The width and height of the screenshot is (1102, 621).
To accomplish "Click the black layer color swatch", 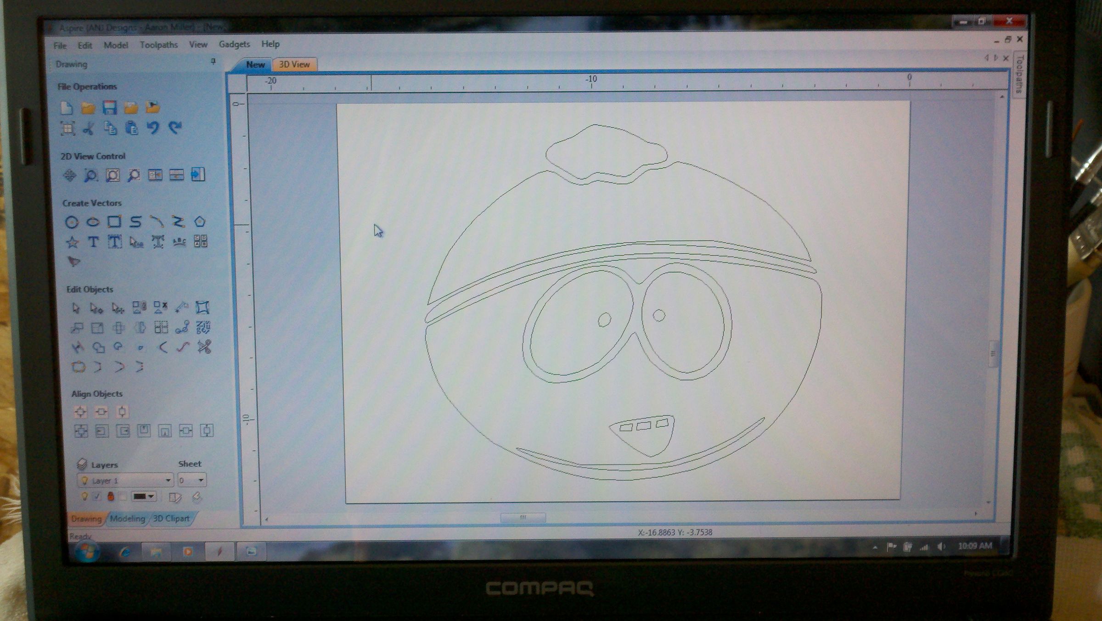I will point(139,496).
